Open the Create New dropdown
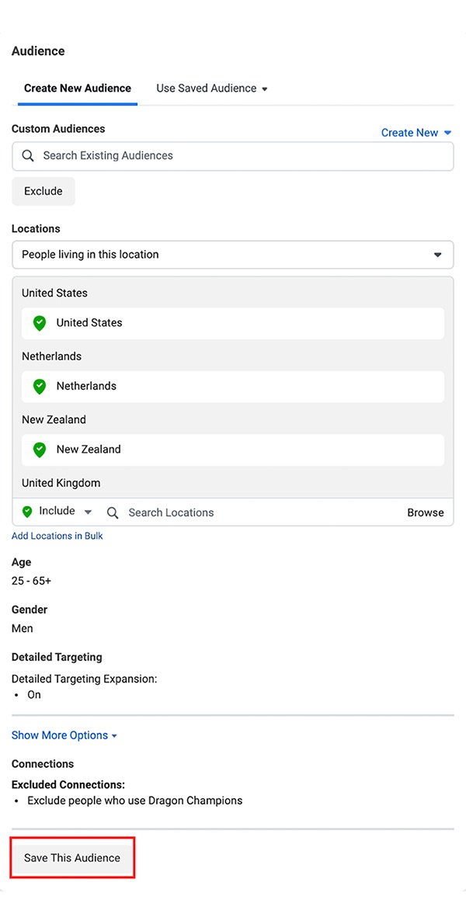The height and width of the screenshot is (924, 466). tap(416, 133)
